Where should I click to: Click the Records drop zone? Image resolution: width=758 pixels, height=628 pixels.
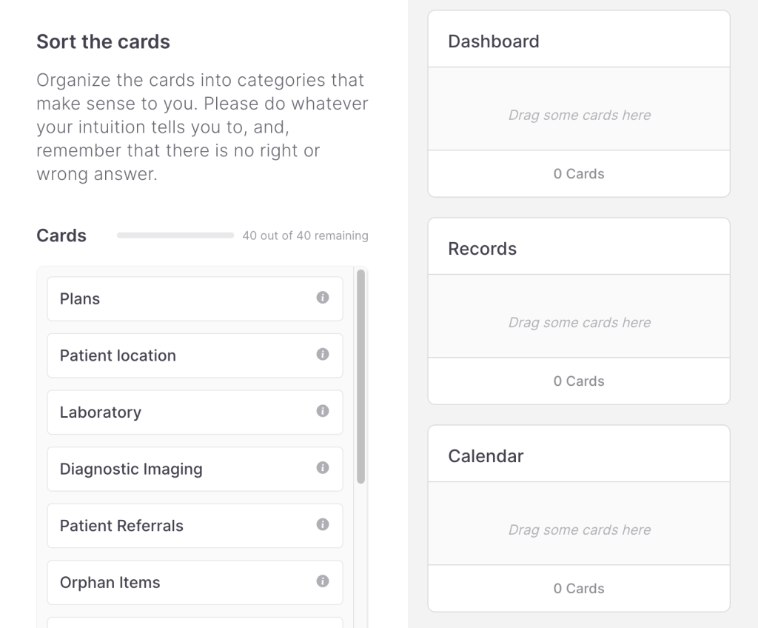pyautogui.click(x=579, y=323)
